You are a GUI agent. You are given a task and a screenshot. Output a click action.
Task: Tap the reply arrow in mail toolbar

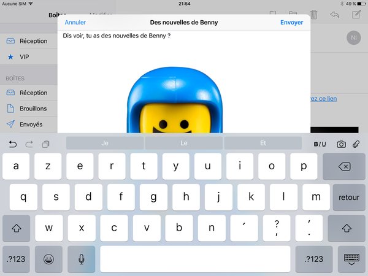[334, 15]
